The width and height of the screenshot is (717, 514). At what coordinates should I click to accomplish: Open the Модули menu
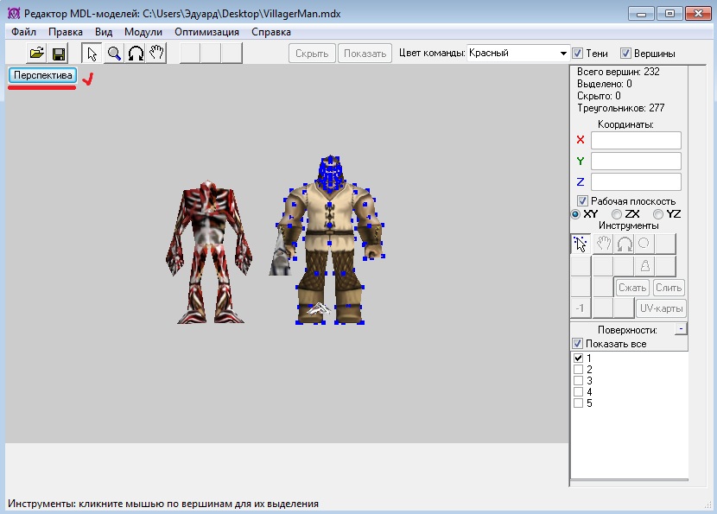coord(143,32)
